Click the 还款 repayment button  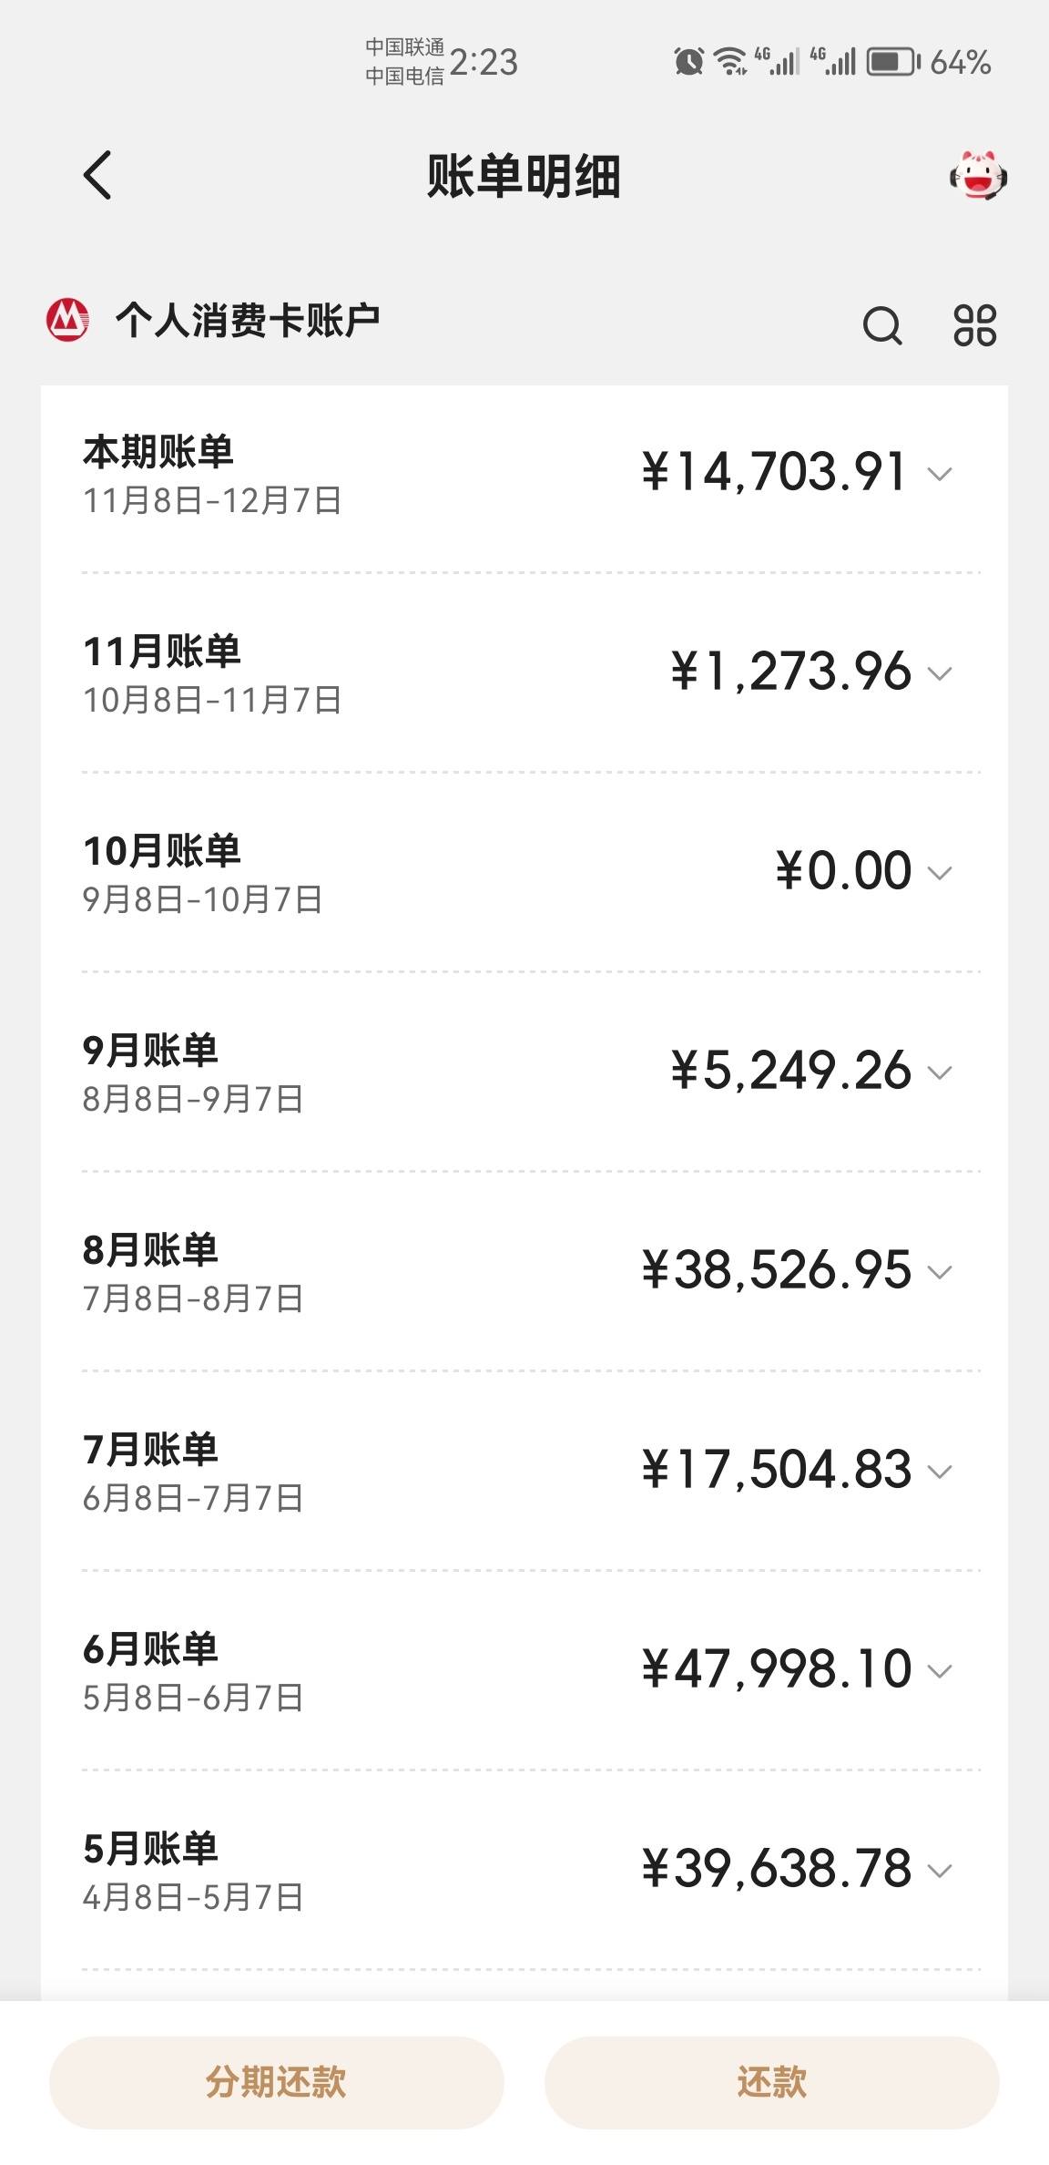(x=771, y=2083)
